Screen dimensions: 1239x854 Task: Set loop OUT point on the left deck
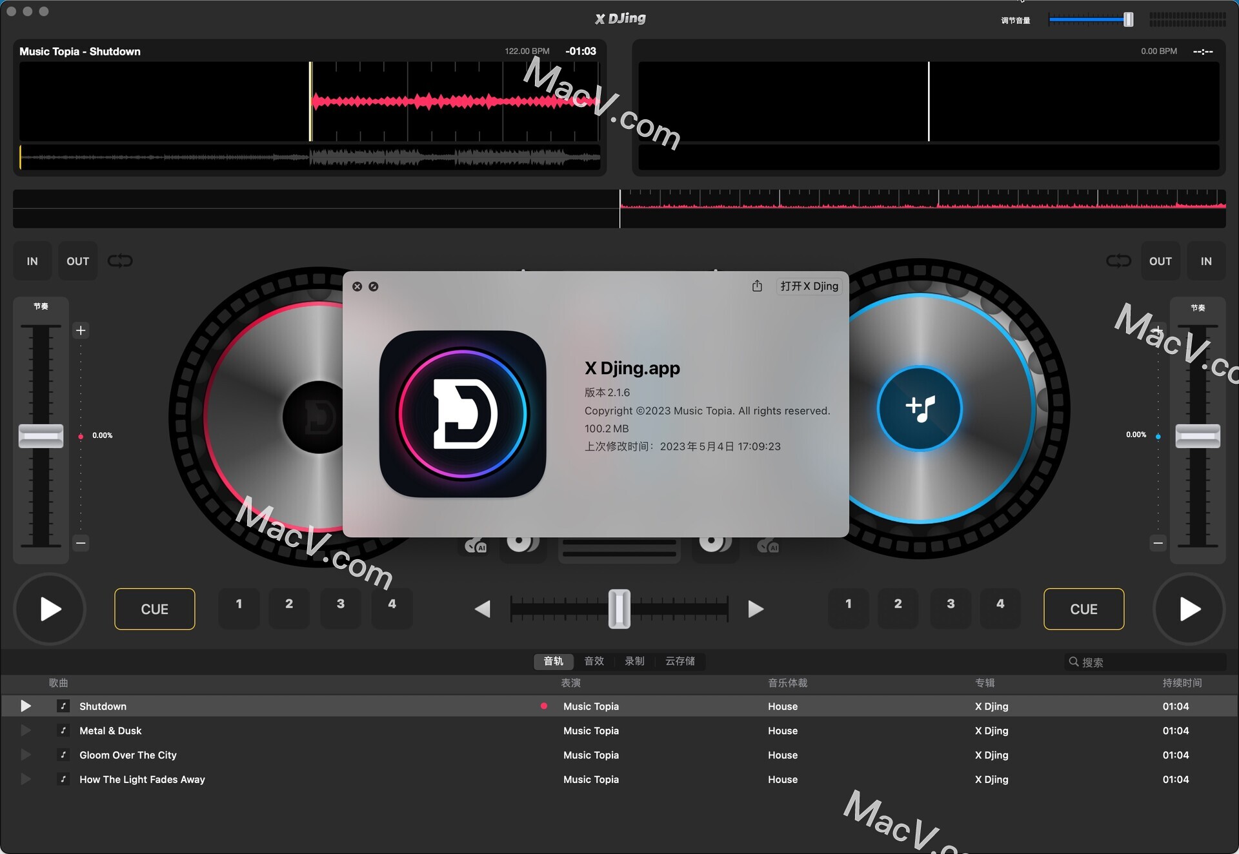78,261
